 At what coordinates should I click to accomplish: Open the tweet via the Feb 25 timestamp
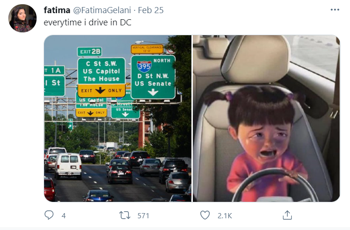[151, 10]
